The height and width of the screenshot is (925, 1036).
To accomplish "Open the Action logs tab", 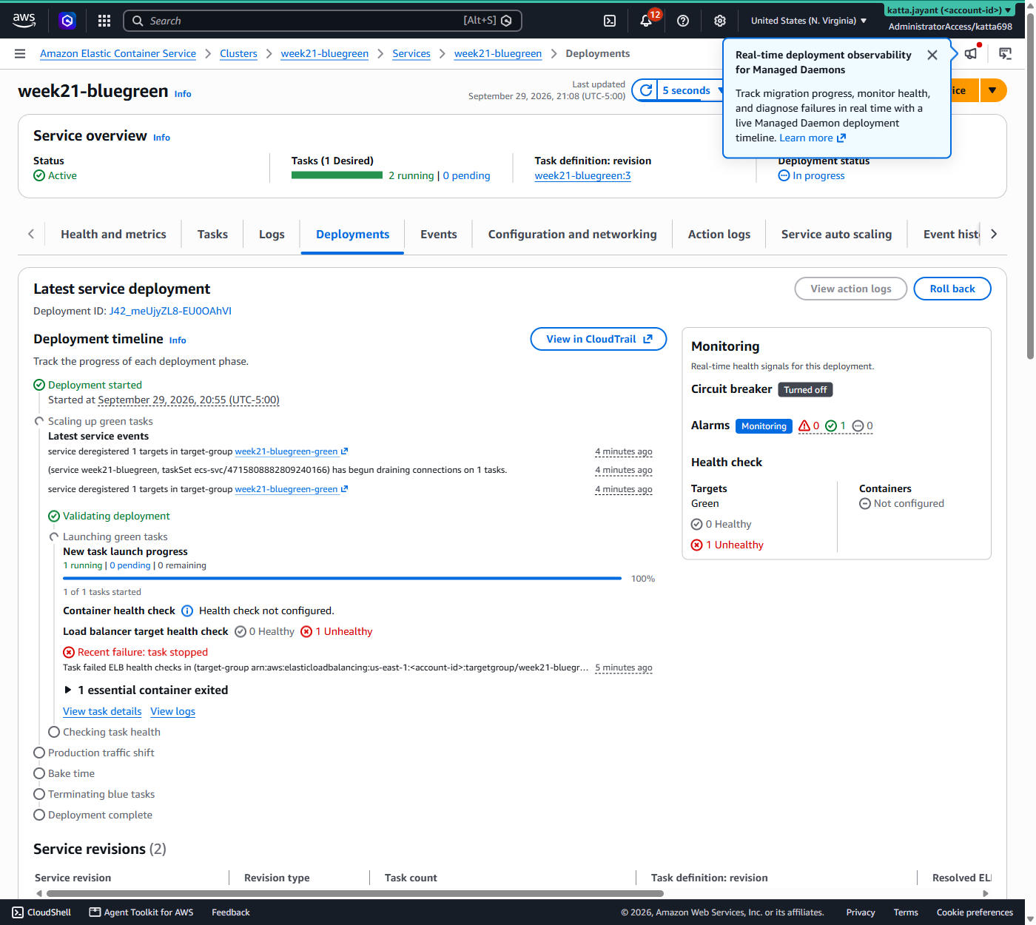I will tap(719, 234).
